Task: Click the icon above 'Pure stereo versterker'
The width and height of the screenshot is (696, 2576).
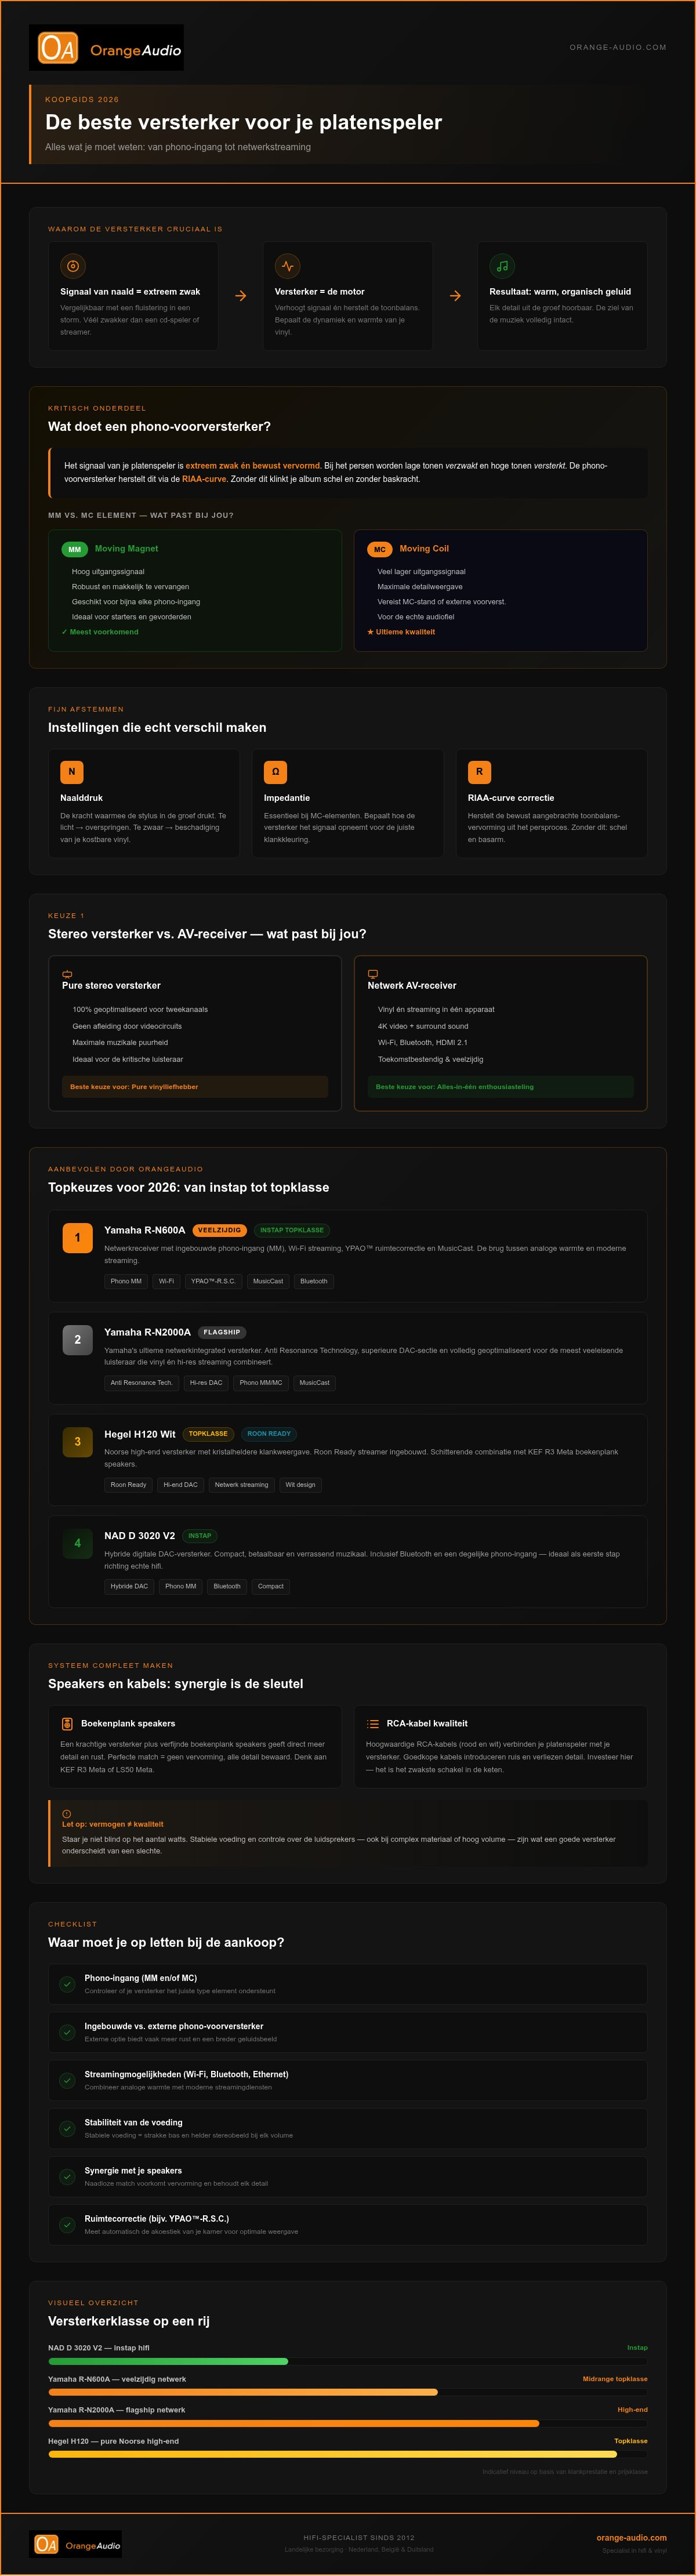Action: tap(68, 973)
